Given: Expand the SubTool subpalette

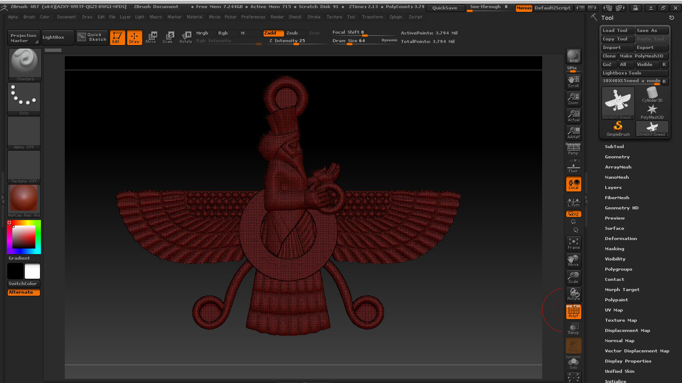Looking at the screenshot, I should point(614,146).
